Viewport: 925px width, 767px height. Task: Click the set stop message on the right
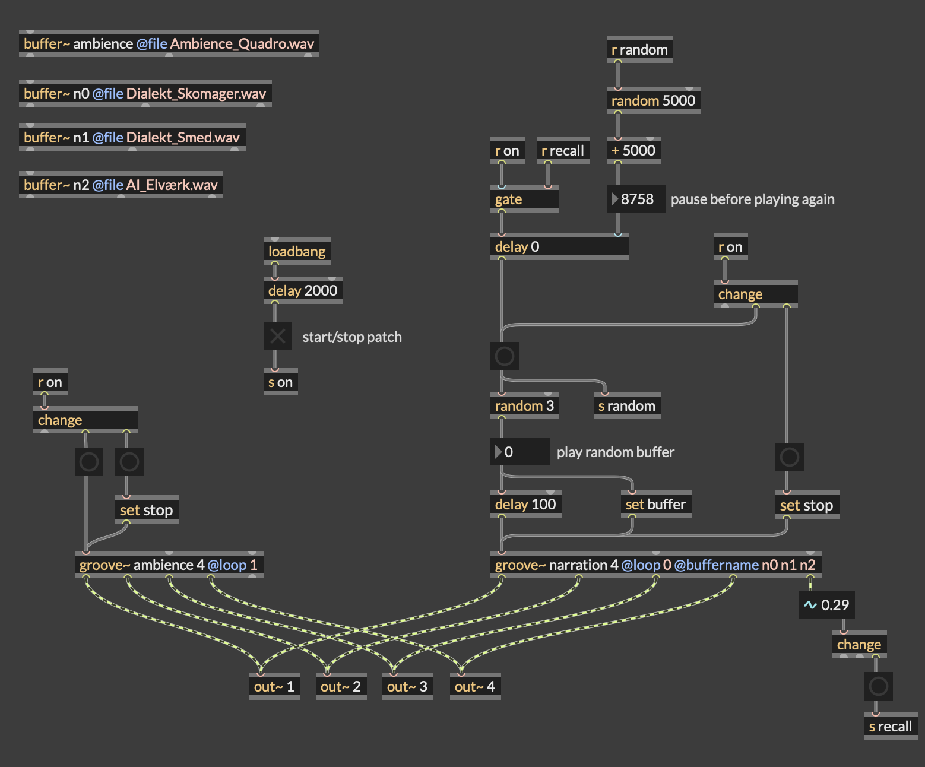(x=806, y=505)
